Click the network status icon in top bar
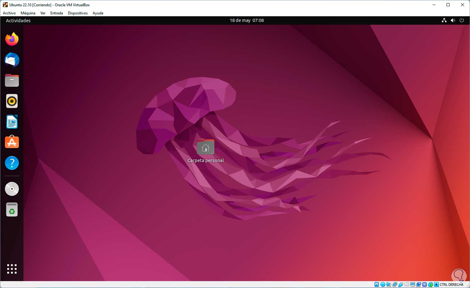Screen dimensions: 470x288 pos(444,20)
